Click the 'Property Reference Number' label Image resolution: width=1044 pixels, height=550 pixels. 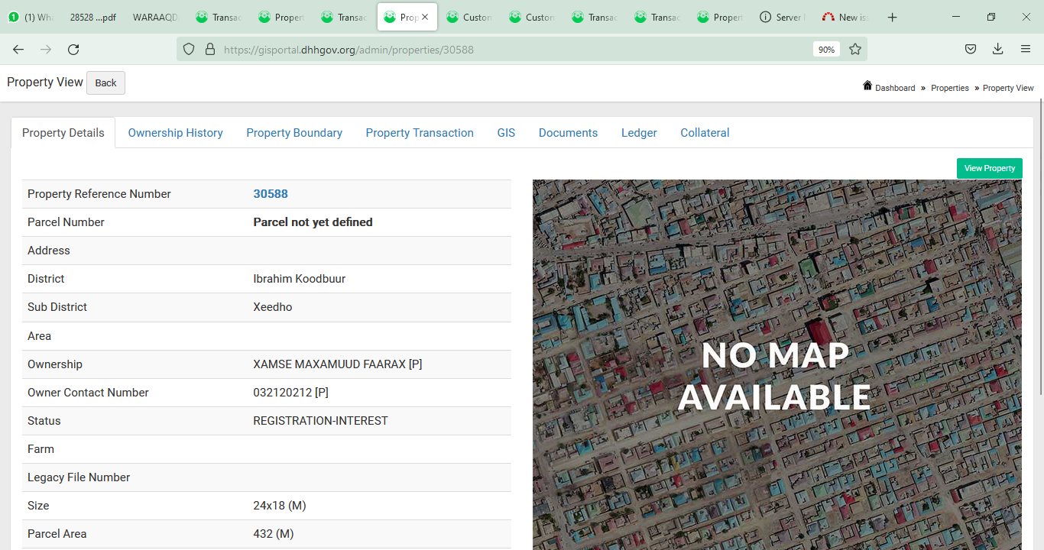click(99, 194)
